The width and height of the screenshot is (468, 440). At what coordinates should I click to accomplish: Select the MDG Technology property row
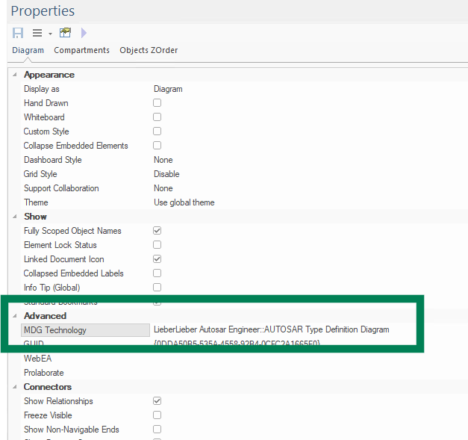tap(86, 329)
